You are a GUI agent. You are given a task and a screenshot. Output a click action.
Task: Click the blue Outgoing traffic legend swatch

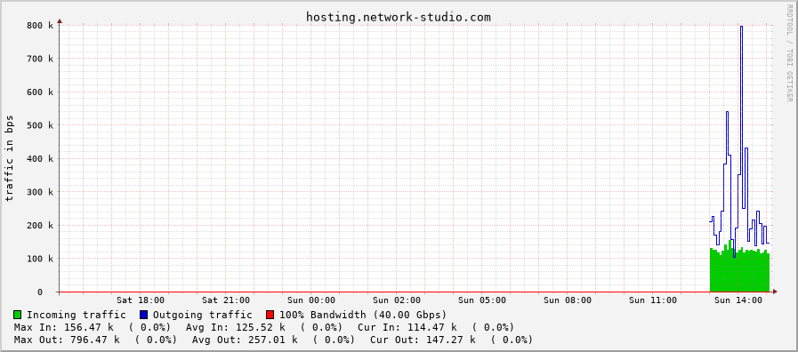[144, 315]
